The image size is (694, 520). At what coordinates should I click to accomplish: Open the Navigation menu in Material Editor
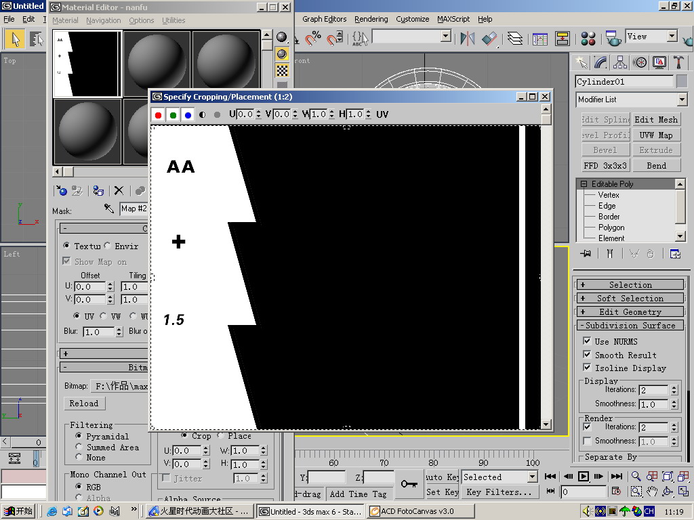tap(103, 20)
